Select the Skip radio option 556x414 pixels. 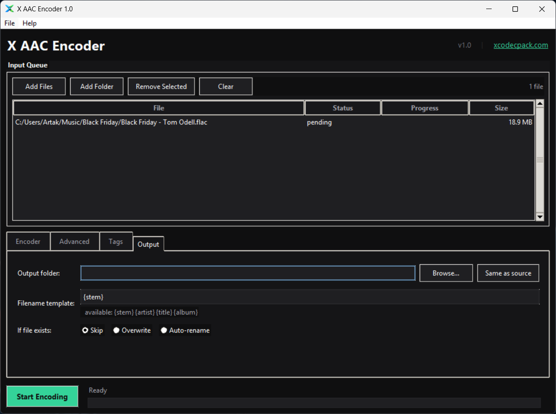coord(92,330)
